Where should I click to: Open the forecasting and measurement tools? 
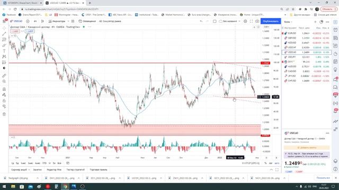(x=4, y=62)
